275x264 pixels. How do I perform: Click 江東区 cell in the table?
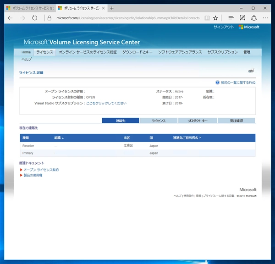(x=128, y=146)
